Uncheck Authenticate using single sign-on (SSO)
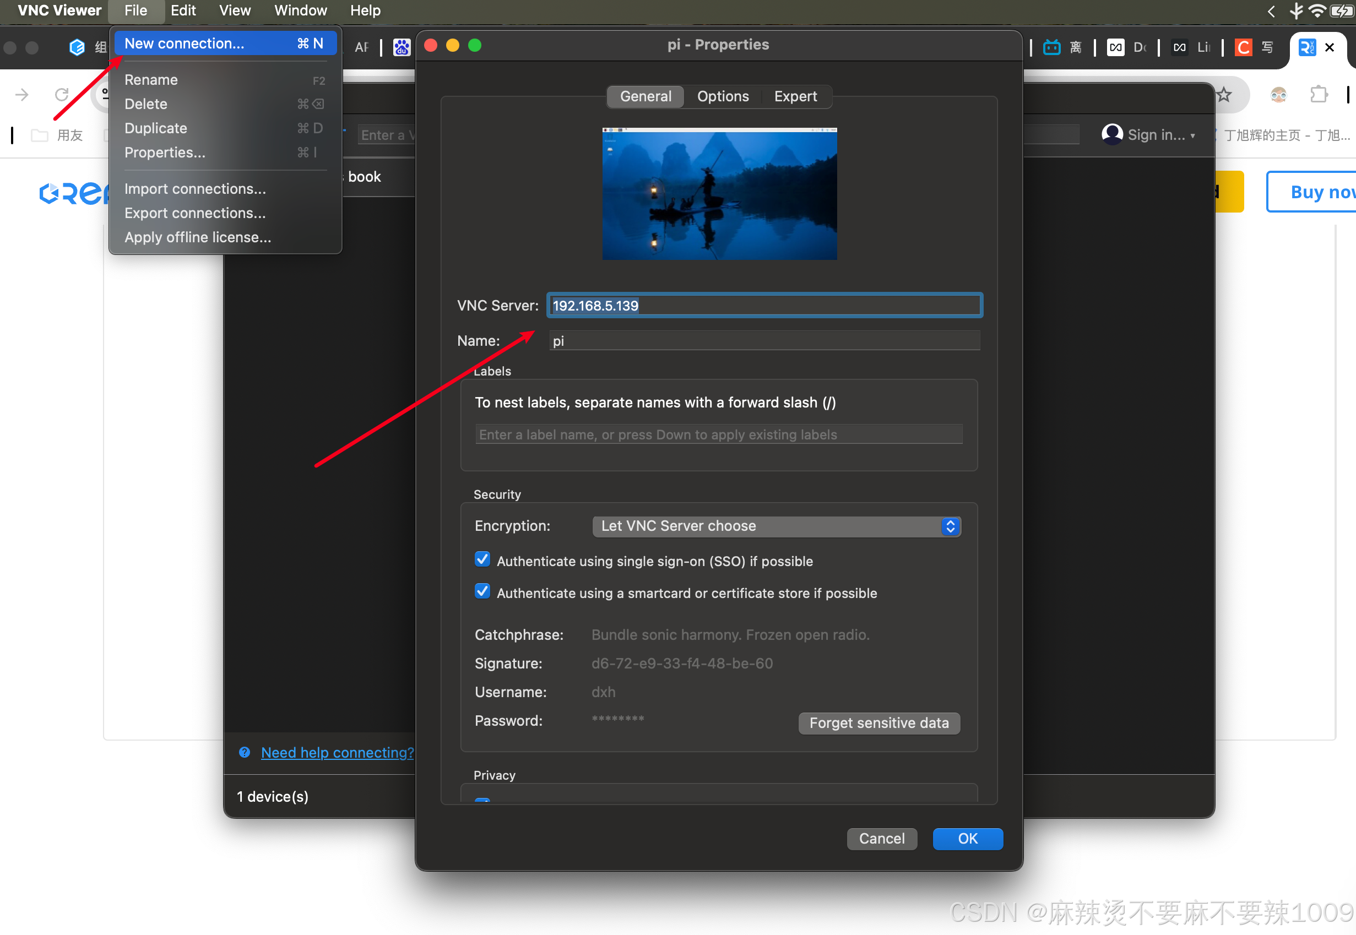 click(x=482, y=559)
